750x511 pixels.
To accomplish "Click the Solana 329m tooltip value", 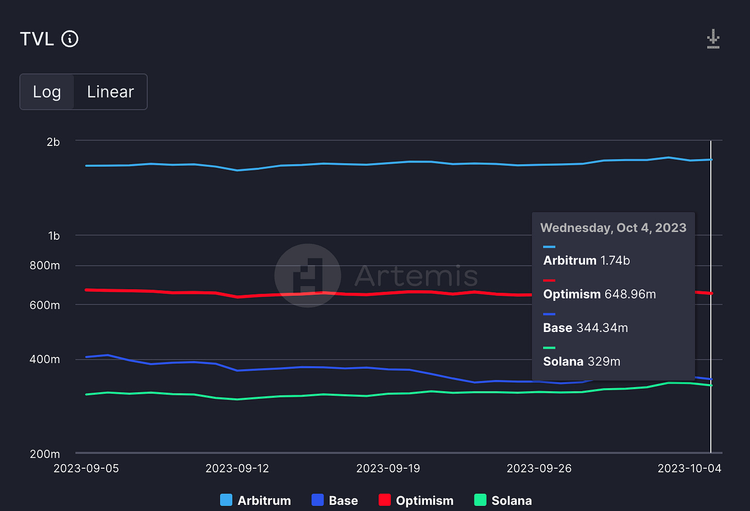I will 582,361.
